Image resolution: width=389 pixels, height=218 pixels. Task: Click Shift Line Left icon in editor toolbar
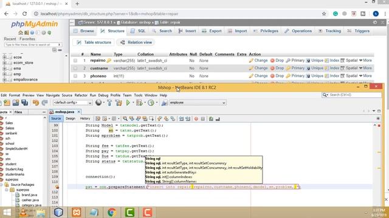pos(181,119)
